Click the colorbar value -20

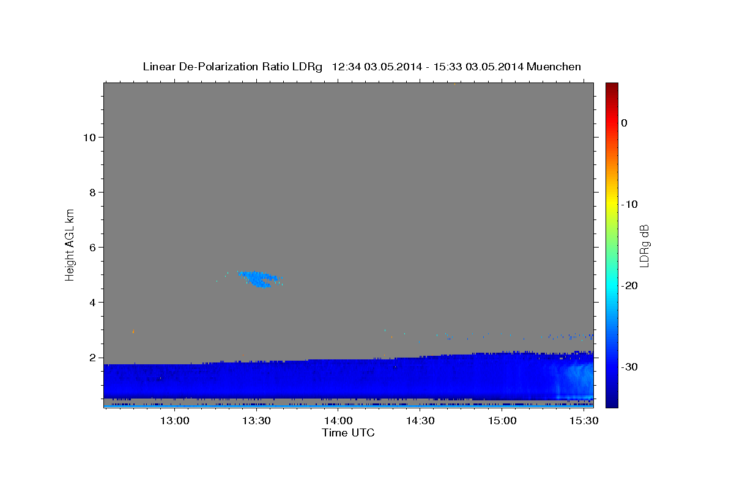coord(629,285)
